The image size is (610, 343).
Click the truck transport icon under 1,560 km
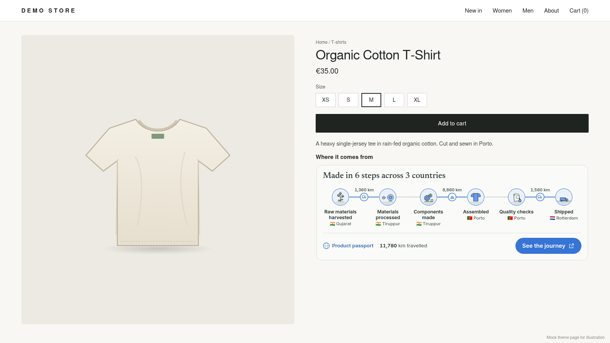pos(540,197)
